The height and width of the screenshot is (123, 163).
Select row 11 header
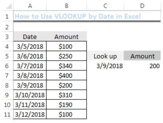(x=7, y=114)
